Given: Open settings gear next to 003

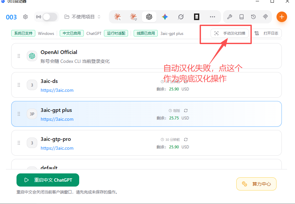Looking at the screenshot, I should [25, 17].
